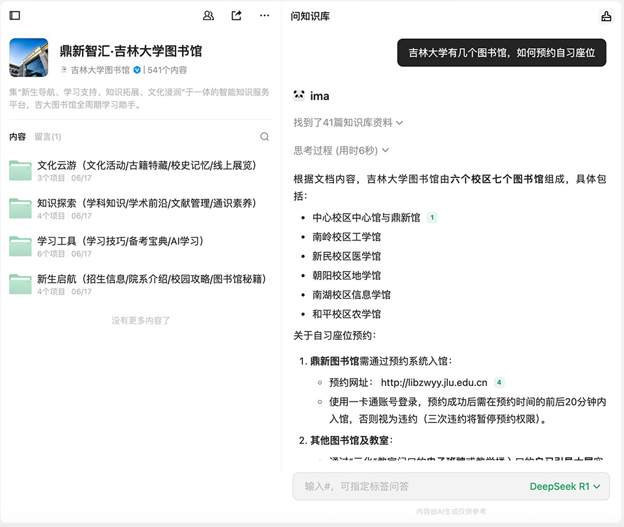
Task: Expand the 思考过程 thinking details
Action: point(341,150)
